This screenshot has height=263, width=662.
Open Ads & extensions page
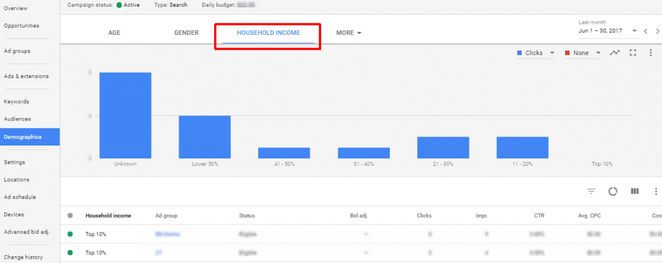coord(26,76)
